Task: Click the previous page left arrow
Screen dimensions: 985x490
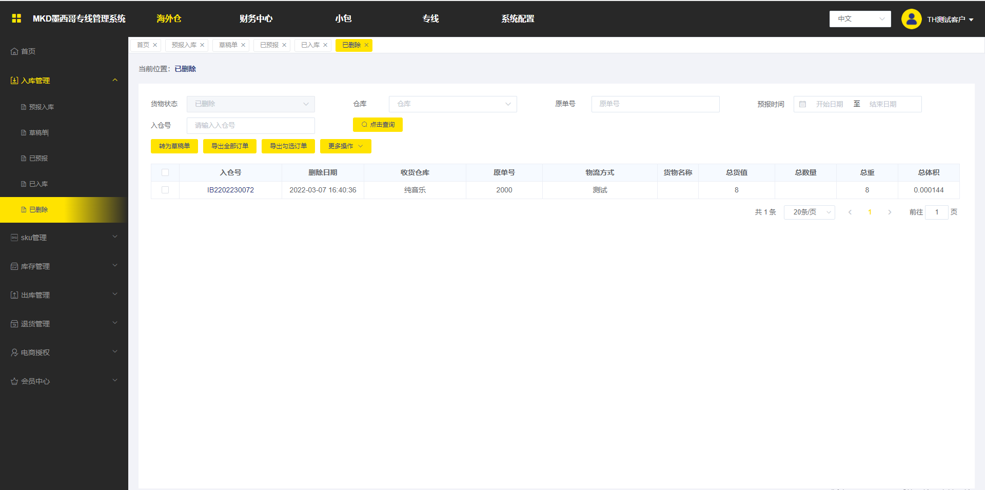Action: pyautogui.click(x=850, y=212)
